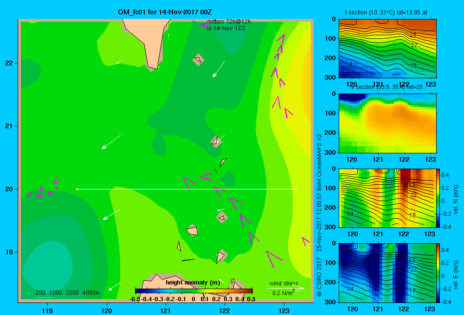464x315 pixels.
Task: Click the 's section' salinity panel title
Action: click(387, 87)
